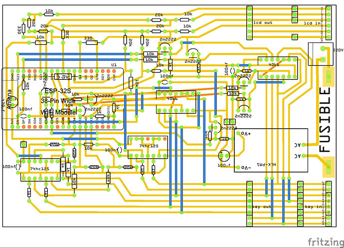344x248 pixels.
Task: Select the CLK pin label
Action: (114, 77)
